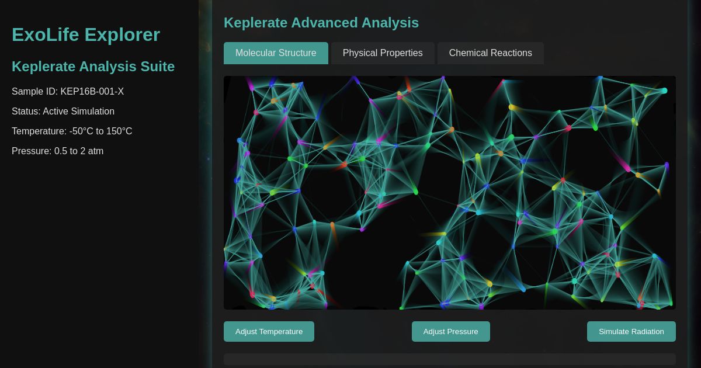The height and width of the screenshot is (368, 701).
Task: Click the Adjust Pressure button
Action: click(x=450, y=331)
